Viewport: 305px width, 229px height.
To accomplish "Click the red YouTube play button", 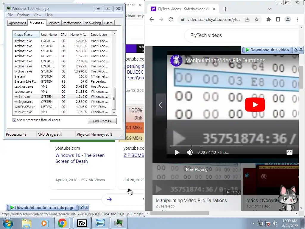I will [255, 105].
